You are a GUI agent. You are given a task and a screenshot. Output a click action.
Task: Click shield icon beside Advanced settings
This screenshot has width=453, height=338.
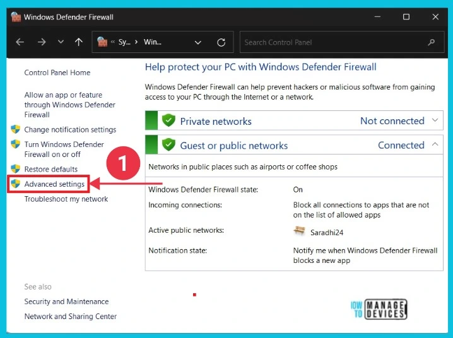16,184
